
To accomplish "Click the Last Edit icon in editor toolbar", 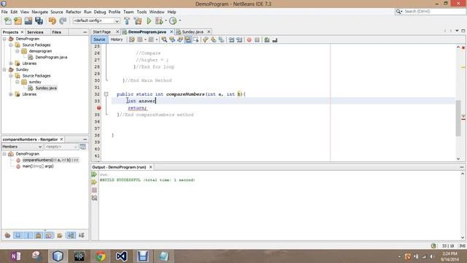I will (x=131, y=39).
